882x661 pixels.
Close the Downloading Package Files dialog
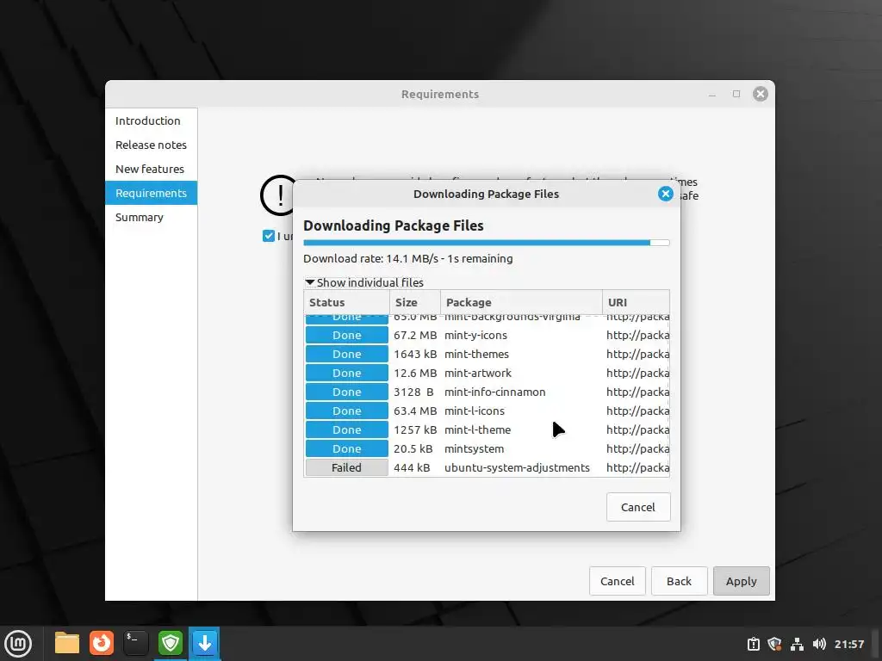[x=666, y=194]
